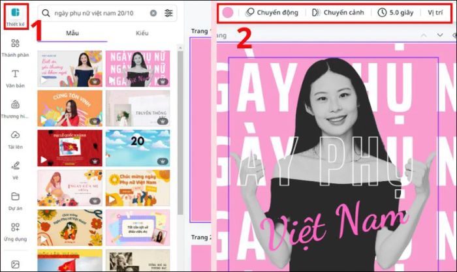Select the colorful template with woman in blue top
The height and width of the screenshot is (272, 457).
[70, 68]
